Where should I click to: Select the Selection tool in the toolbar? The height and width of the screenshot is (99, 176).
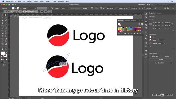click(2, 15)
